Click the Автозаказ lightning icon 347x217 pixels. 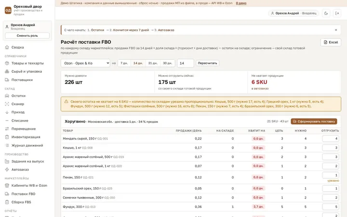tap(7, 170)
